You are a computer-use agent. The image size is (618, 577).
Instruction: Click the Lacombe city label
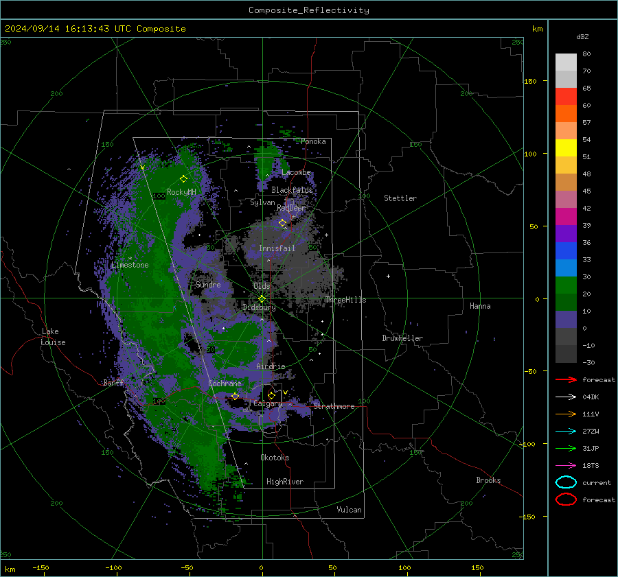(x=296, y=172)
